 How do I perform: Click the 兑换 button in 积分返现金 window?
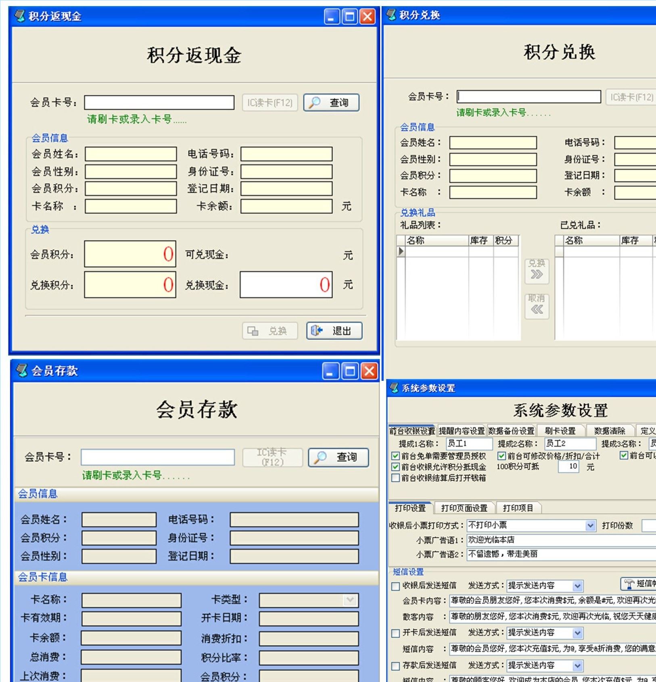[x=270, y=331]
